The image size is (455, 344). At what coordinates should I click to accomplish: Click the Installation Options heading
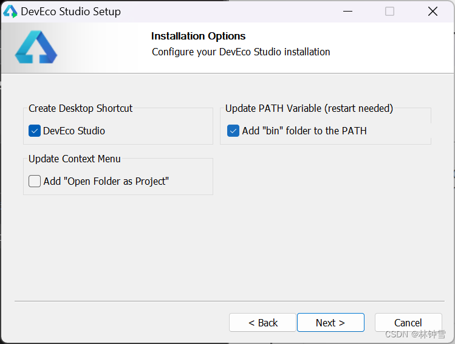click(x=198, y=36)
